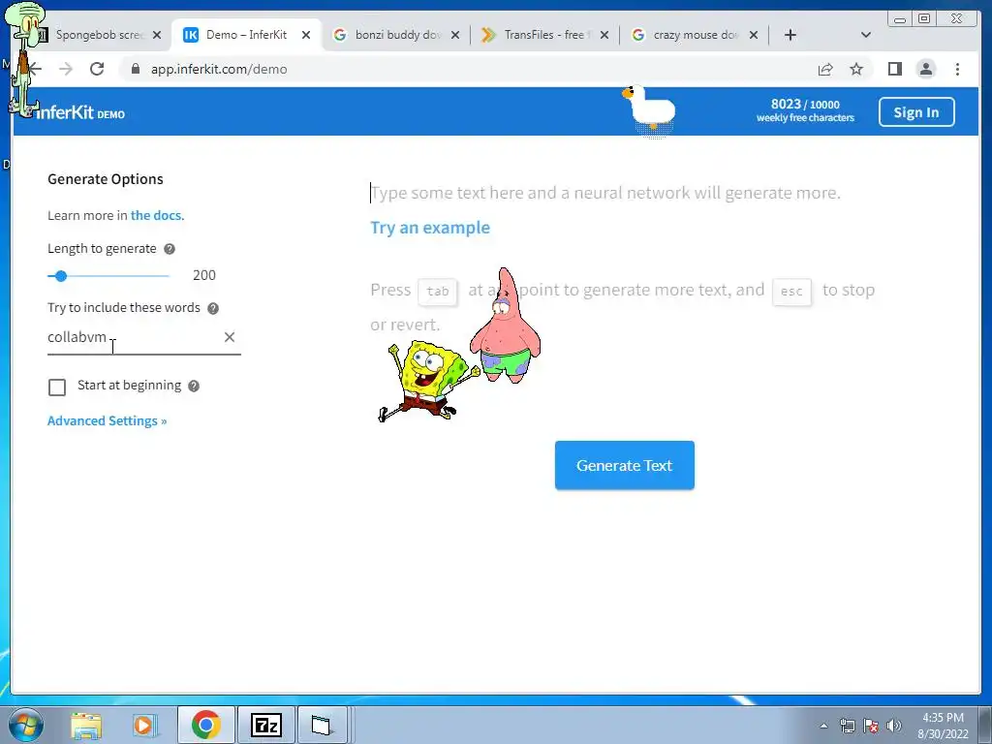
Task: Close the TransFiles tab
Action: [604, 35]
